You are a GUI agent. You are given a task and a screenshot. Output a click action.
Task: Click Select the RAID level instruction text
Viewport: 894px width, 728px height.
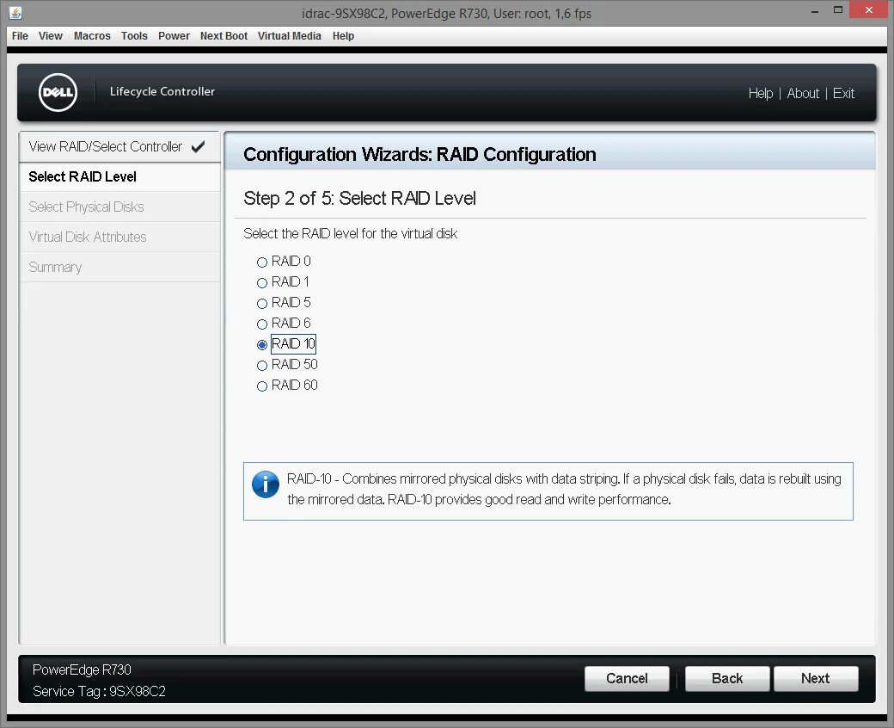pos(350,233)
